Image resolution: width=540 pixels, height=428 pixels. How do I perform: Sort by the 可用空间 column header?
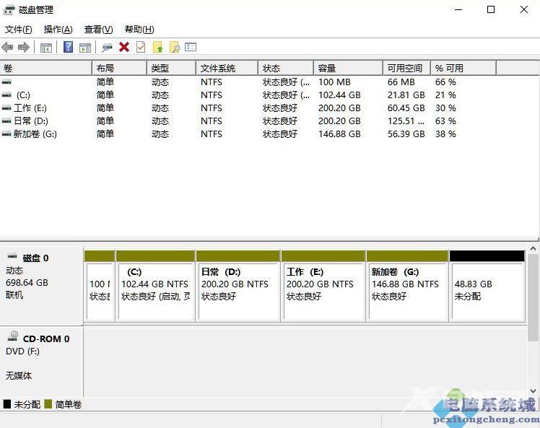click(x=406, y=68)
